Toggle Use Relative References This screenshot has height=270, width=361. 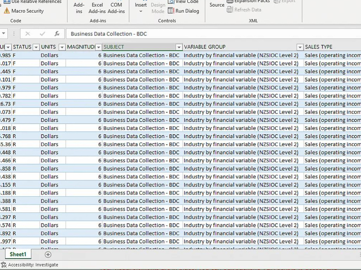coord(33,1)
